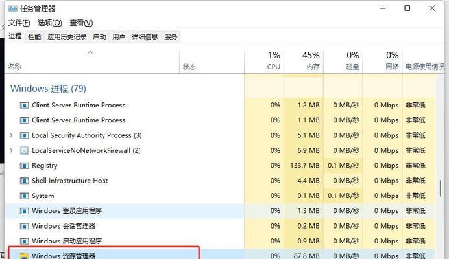Minimize the Task Manager window
Screen dimensions: 449x259
(383, 8)
